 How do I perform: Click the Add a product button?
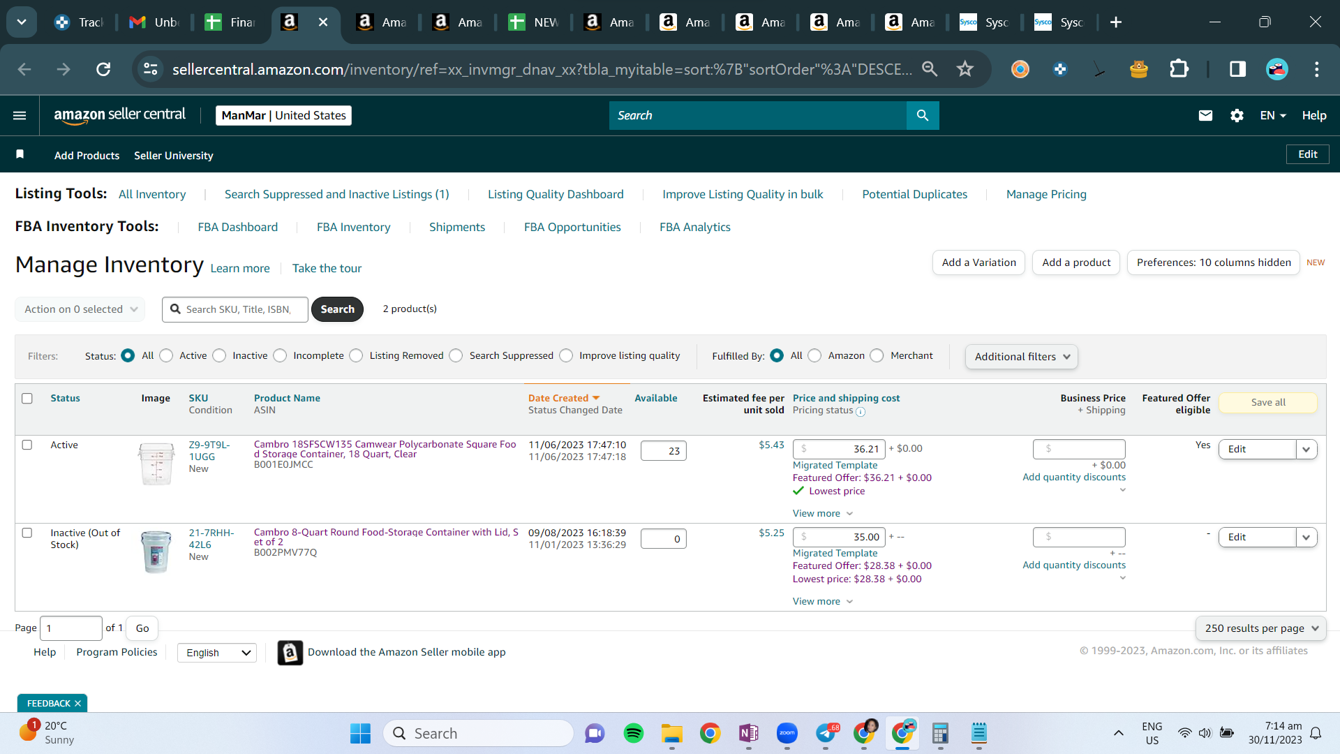(x=1076, y=263)
